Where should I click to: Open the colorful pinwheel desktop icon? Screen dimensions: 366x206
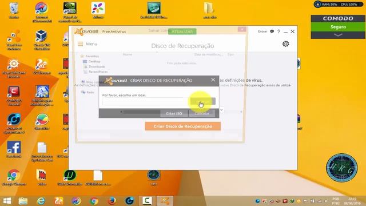pos(98,10)
